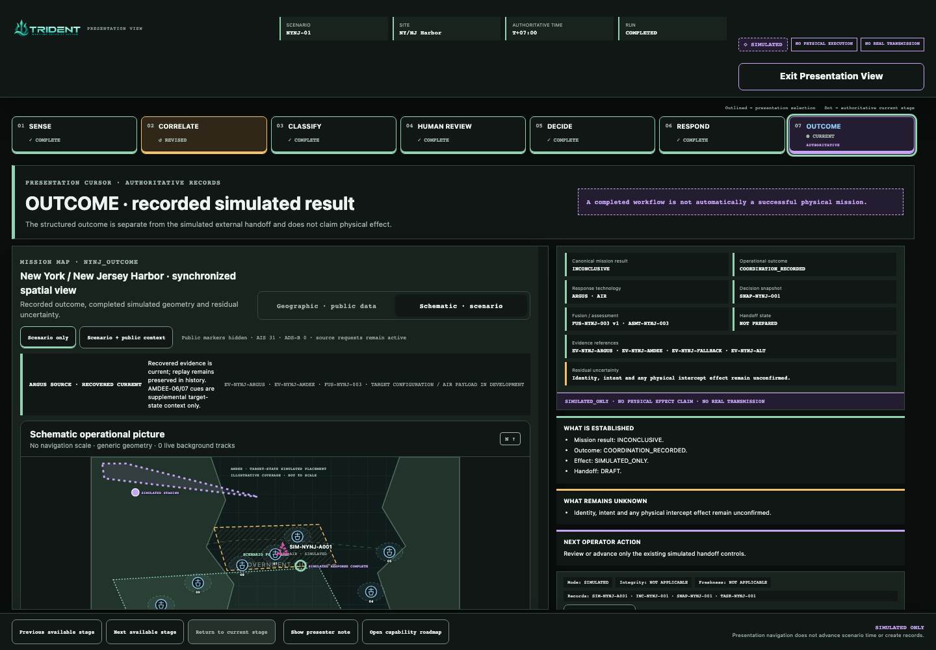Click the Freshness: NOT APPLICABLE chip

pyautogui.click(x=733, y=582)
